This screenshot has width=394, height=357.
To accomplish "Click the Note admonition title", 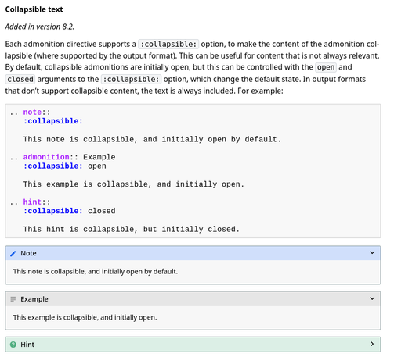I will (x=28, y=253).
